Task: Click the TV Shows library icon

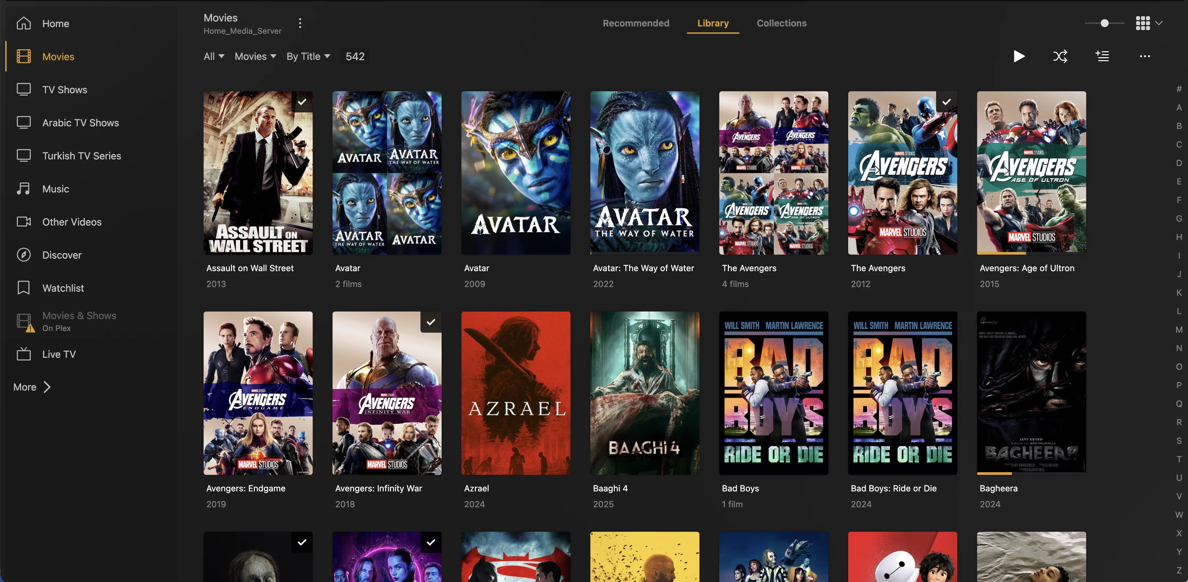Action: pyautogui.click(x=23, y=89)
